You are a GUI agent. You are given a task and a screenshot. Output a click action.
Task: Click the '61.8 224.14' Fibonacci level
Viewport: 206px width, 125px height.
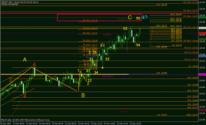tap(193, 96)
